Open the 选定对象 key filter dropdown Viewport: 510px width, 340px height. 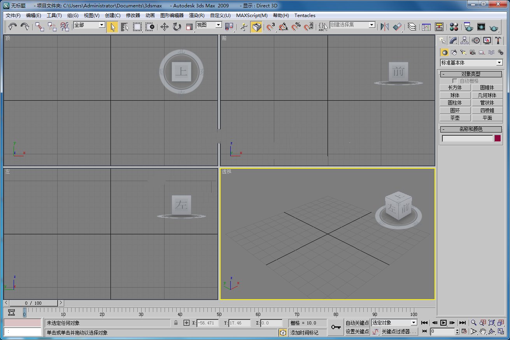point(394,323)
